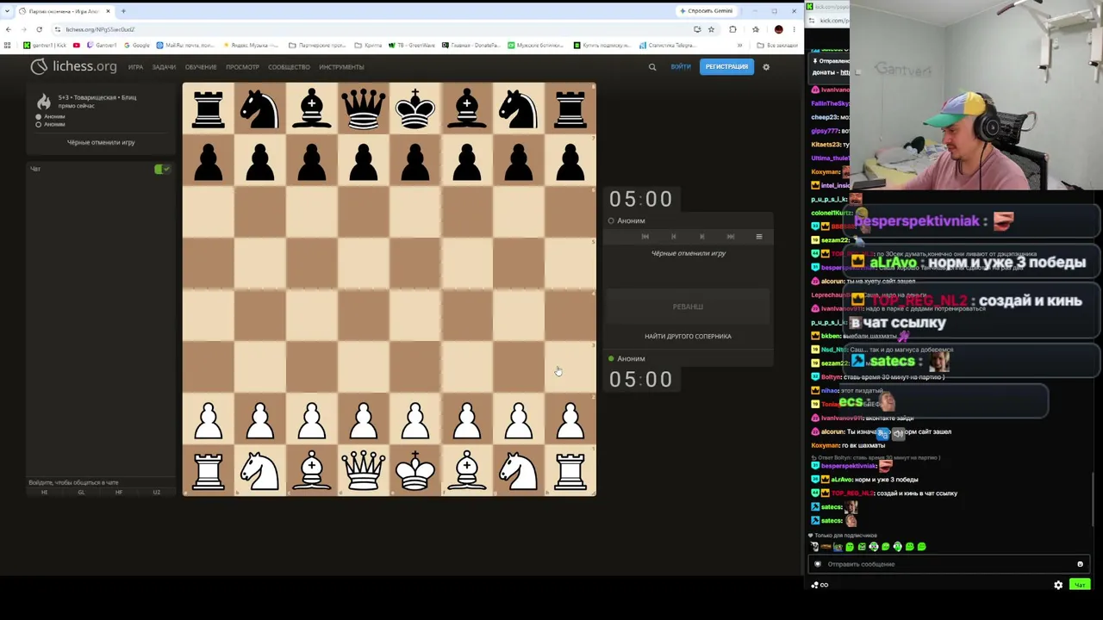The image size is (1103, 620).
Task: Click the top Аноним opponent name
Action: [631, 220]
